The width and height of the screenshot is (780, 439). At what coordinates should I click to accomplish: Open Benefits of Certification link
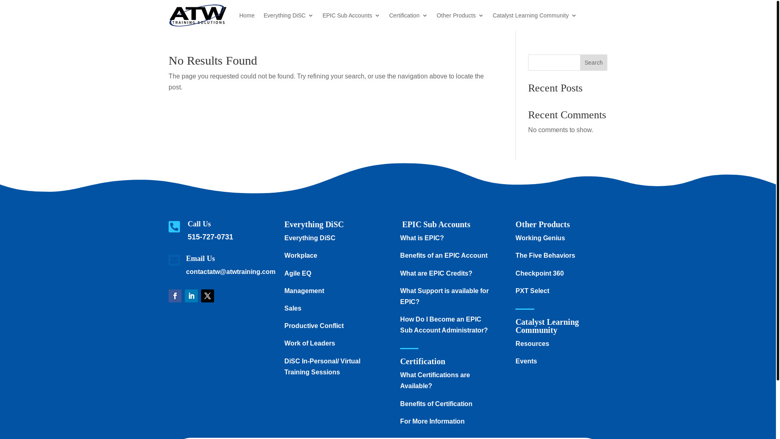tap(436, 404)
